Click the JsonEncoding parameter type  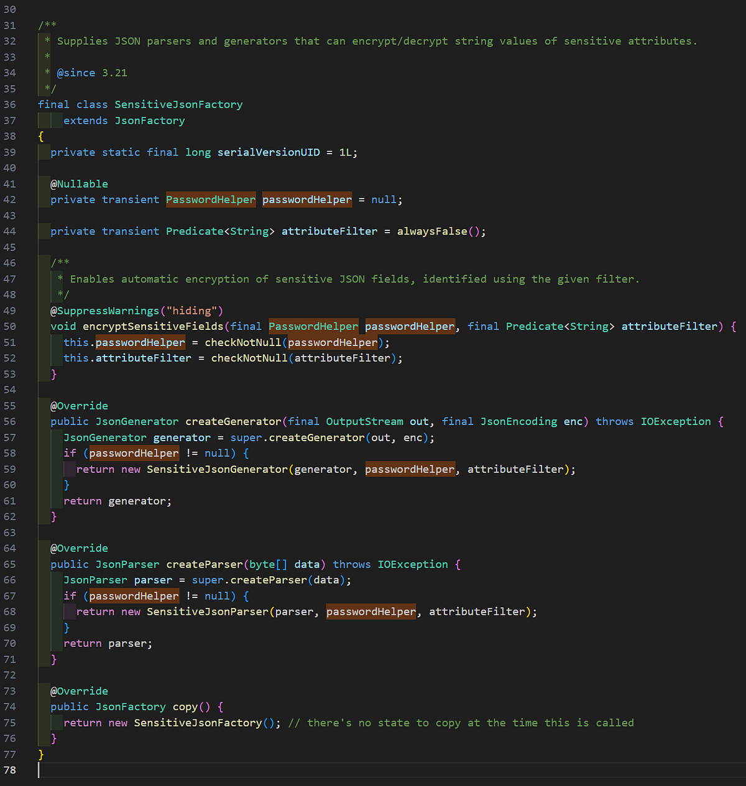pos(518,422)
